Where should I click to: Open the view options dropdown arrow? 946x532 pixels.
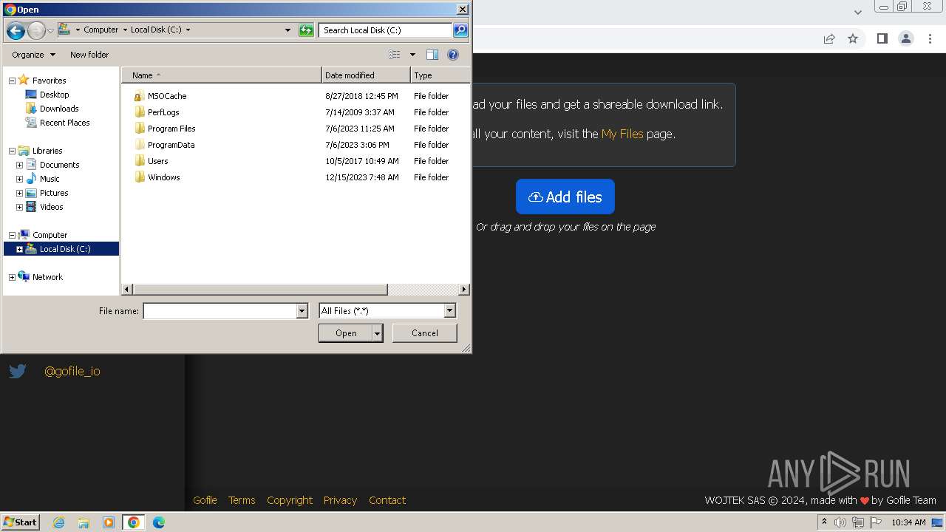click(x=412, y=55)
